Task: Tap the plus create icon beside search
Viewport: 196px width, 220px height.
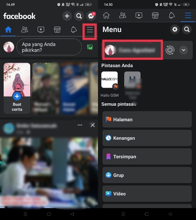Action: (x=67, y=16)
